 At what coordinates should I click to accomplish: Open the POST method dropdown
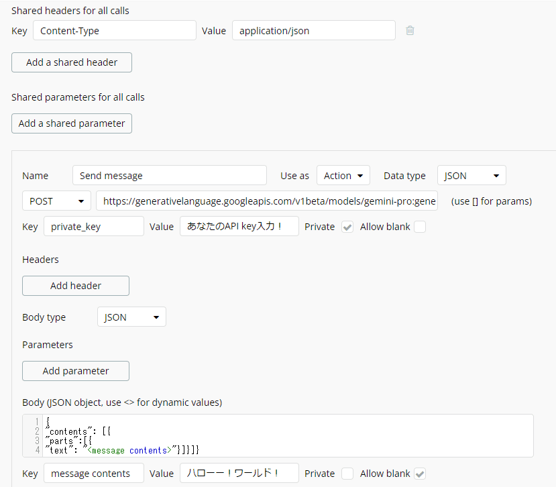(x=57, y=201)
